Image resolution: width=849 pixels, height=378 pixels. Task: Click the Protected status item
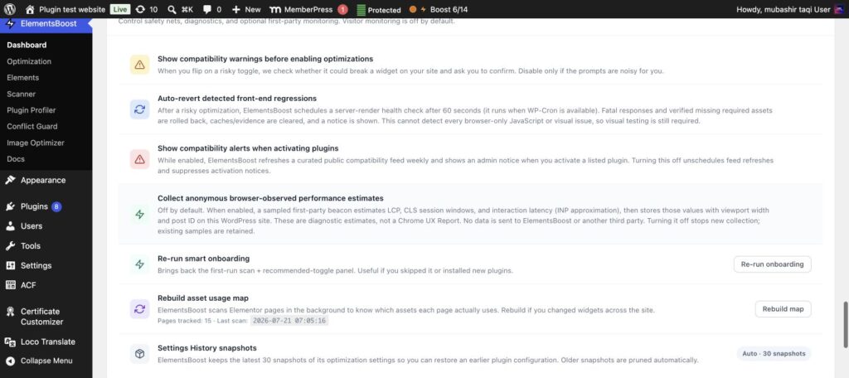379,10
